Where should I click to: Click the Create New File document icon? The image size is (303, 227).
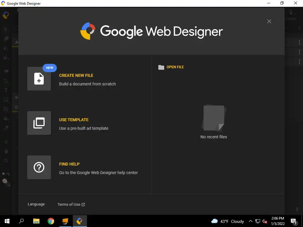[39, 79]
